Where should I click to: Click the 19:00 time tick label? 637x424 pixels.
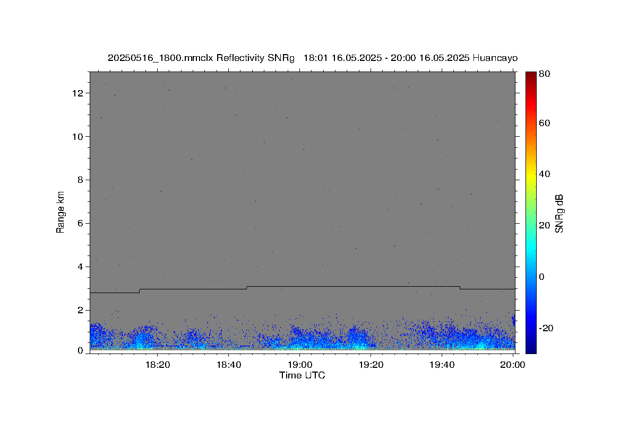click(300, 364)
